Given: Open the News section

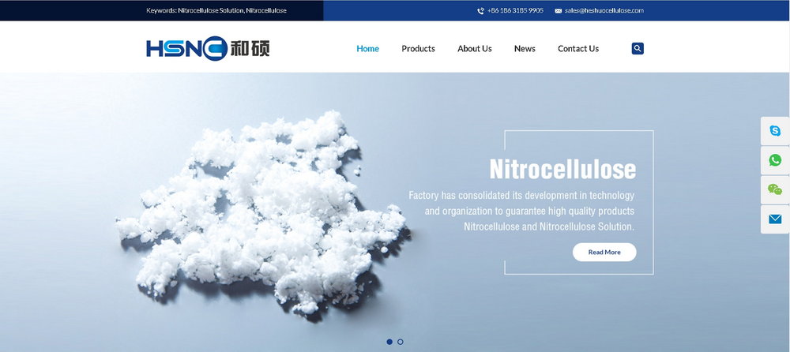Looking at the screenshot, I should pyautogui.click(x=525, y=49).
